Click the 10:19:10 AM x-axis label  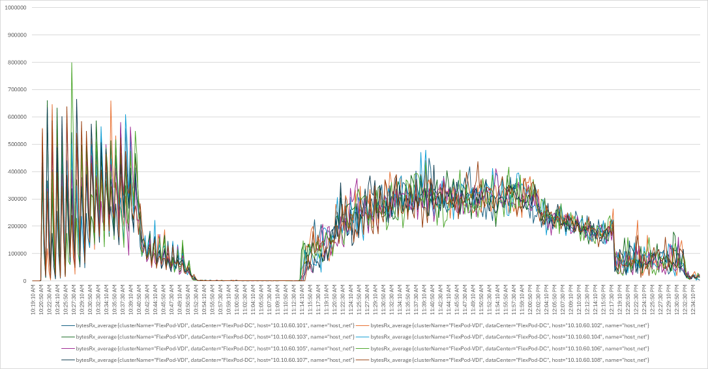[x=34, y=301]
